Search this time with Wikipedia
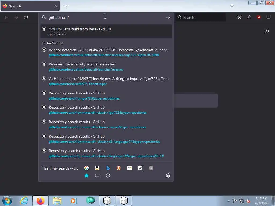 coord(140,168)
